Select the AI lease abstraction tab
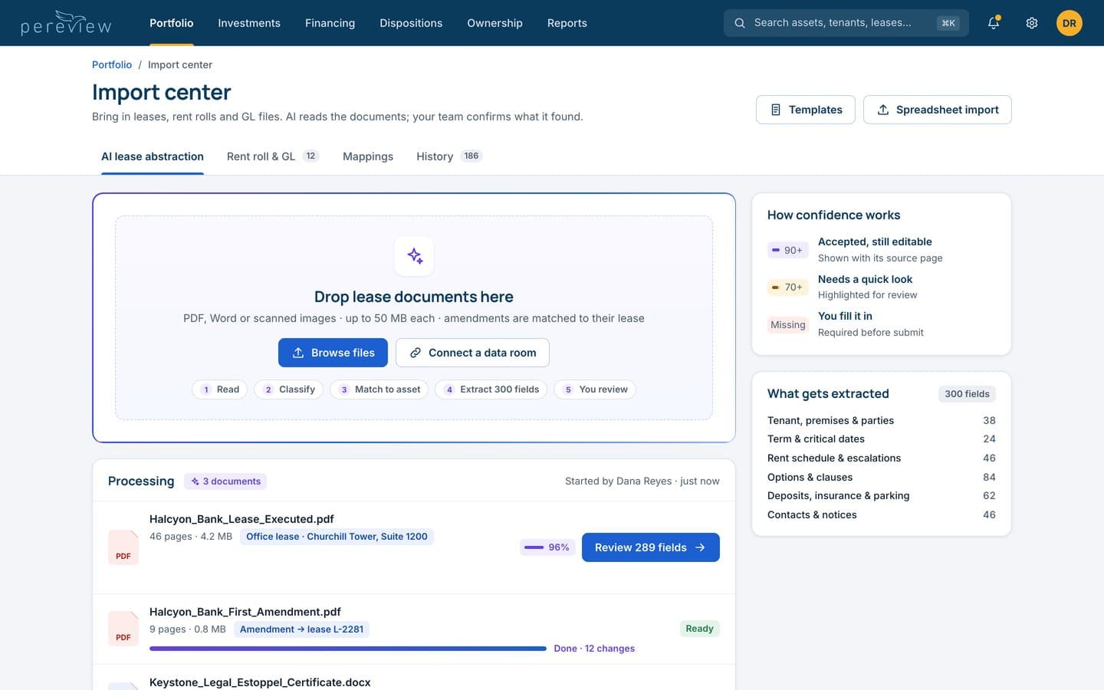Viewport: 1104px width, 690px height. tap(153, 156)
